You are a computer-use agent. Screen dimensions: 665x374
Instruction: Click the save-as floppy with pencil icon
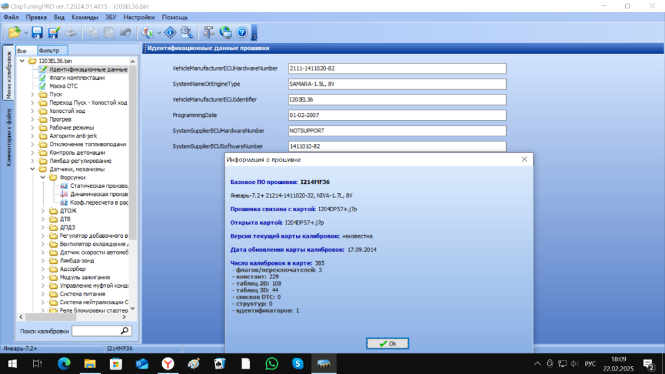[54, 33]
